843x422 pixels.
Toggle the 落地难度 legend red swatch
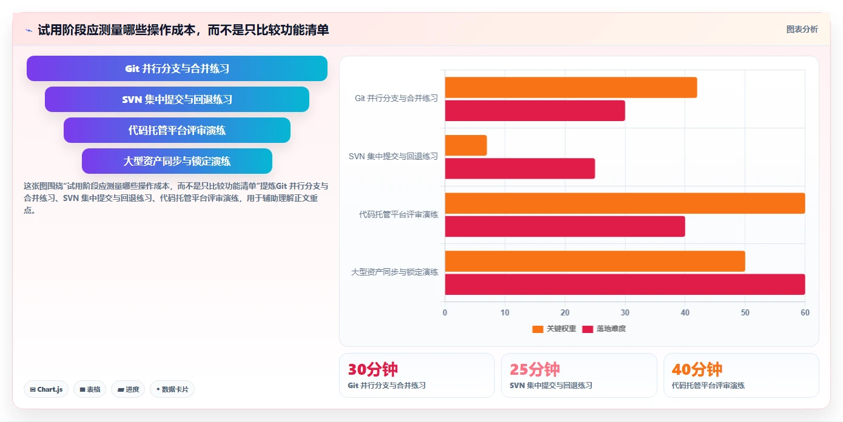click(588, 329)
